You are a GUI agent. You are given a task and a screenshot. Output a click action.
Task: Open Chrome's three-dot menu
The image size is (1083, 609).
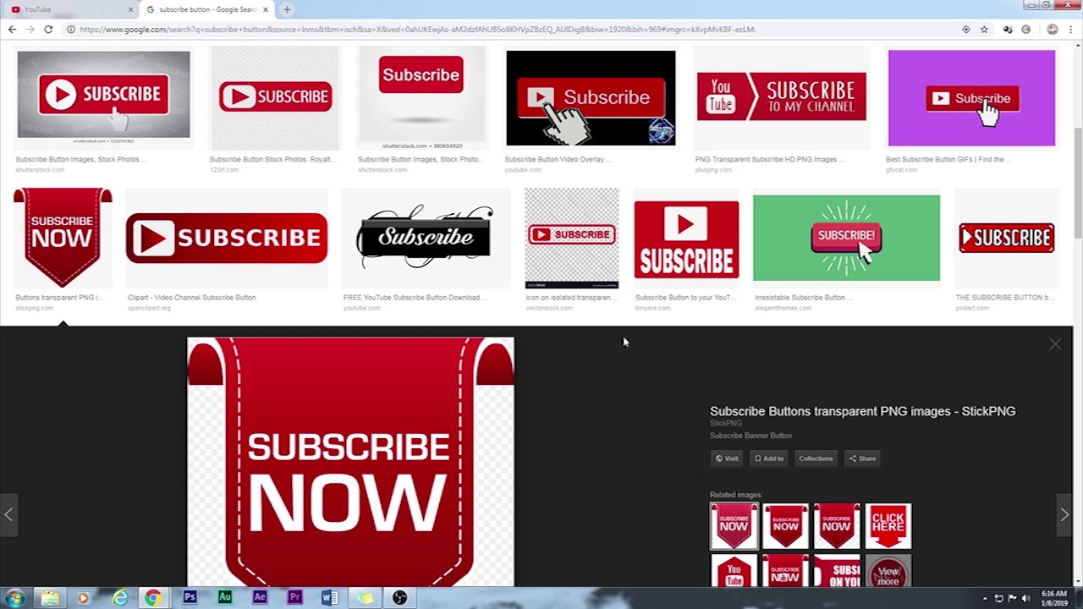click(1073, 29)
